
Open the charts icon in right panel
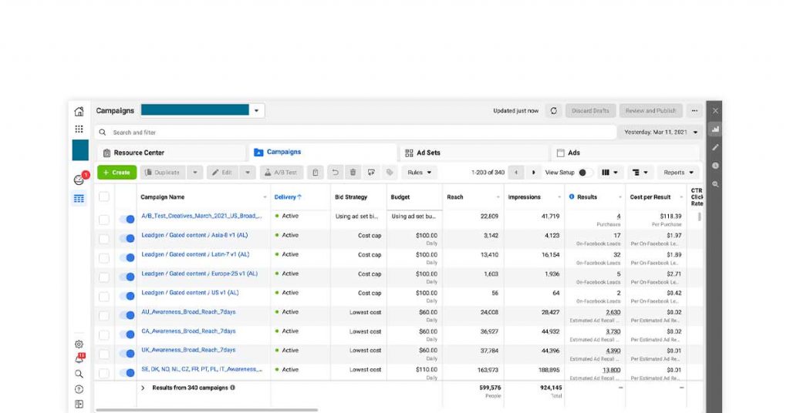coord(715,129)
